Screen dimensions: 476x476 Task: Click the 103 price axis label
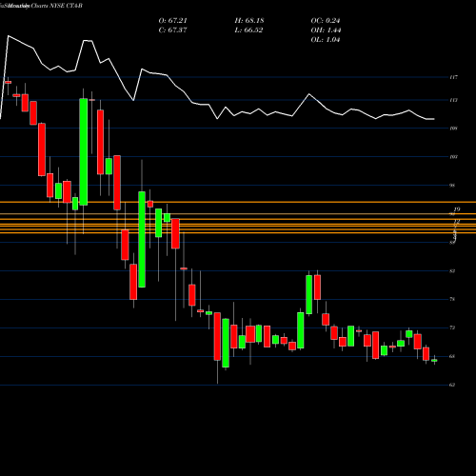[453, 156]
